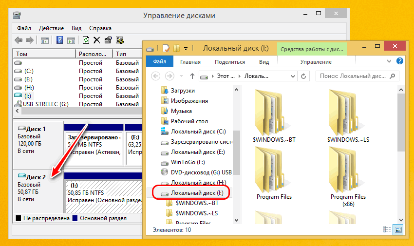Click the Основной раздел blue legend swatch
Screen dimensions: 414x246
click(75, 218)
